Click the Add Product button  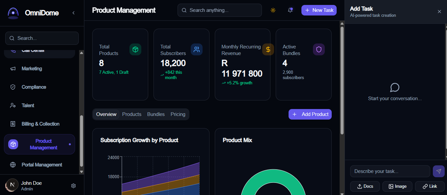pyautogui.click(x=310, y=114)
